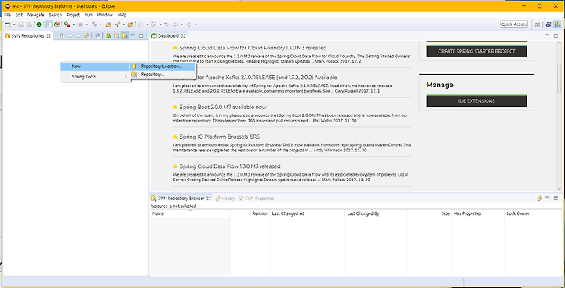Switch to the Spring perspective icon

tap(549, 24)
